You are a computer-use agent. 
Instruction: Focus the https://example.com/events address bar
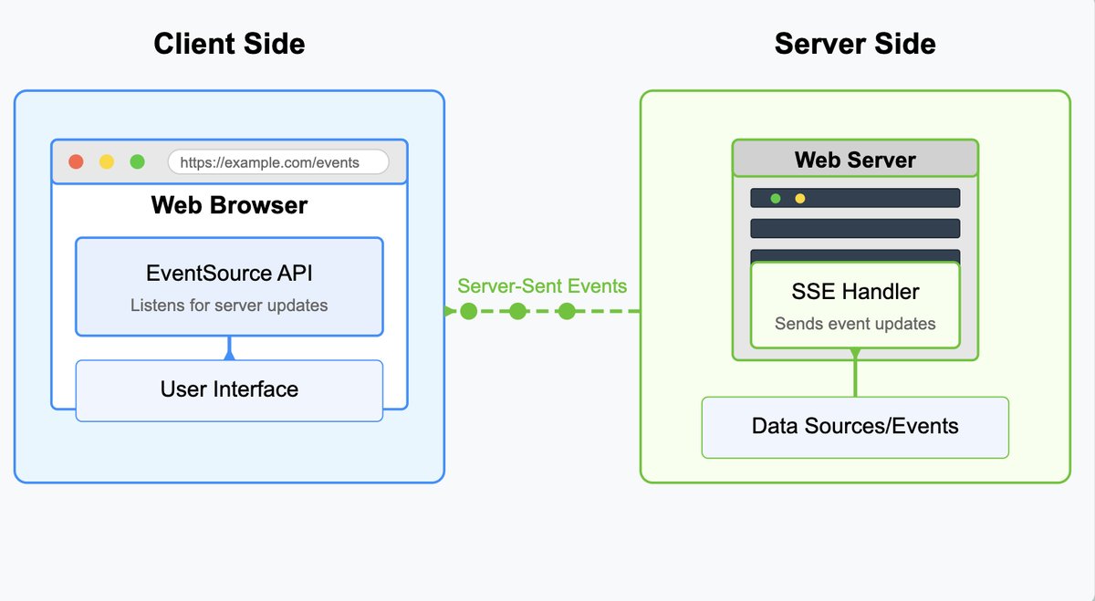277,162
